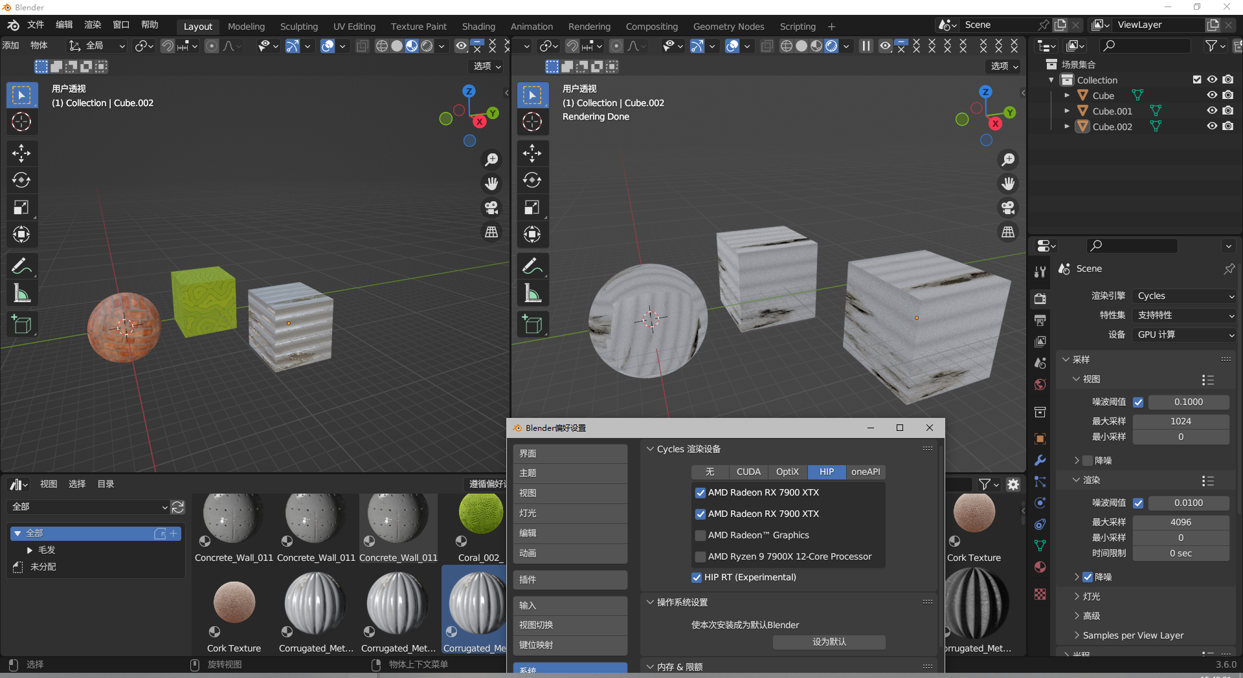The image size is (1243, 678).
Task: Toggle render noise threshold checkbox
Action: pos(1138,503)
